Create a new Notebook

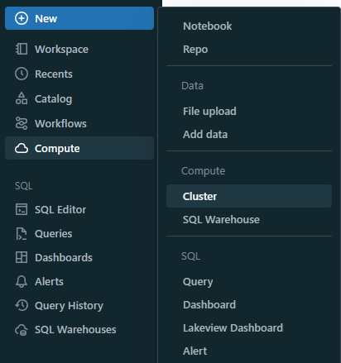tap(207, 26)
